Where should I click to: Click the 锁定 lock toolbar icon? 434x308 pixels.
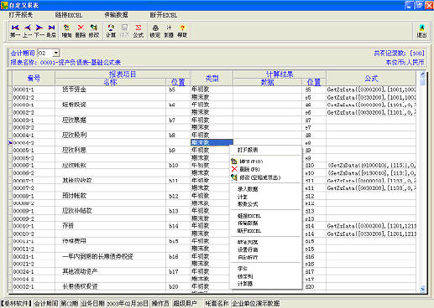click(x=155, y=31)
